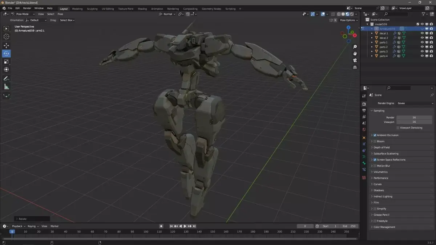The image size is (436, 245).
Task: Open the Output properties tab
Action: (x=364, y=110)
